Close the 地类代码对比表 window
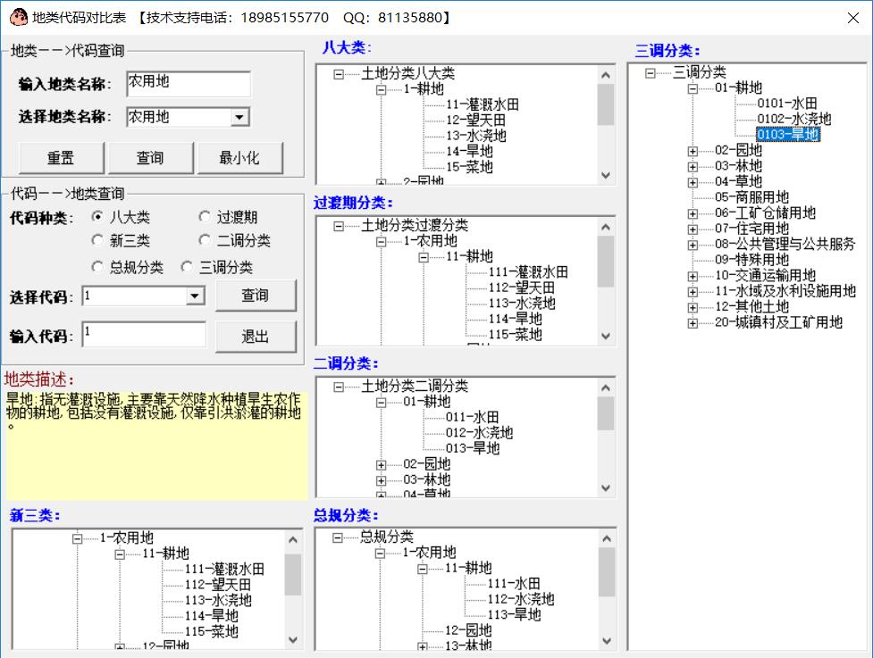The image size is (873, 658). click(853, 18)
